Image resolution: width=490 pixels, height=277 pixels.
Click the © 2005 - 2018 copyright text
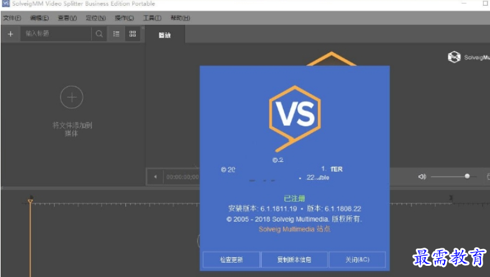(294, 219)
